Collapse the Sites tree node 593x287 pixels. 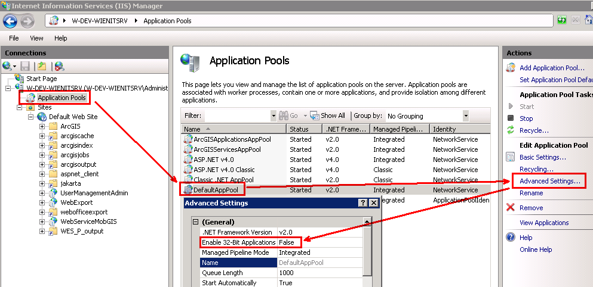click(x=19, y=108)
